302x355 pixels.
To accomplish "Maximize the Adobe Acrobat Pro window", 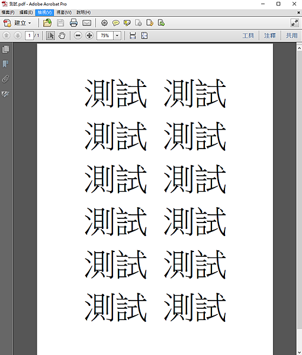I will tap(278, 4).
